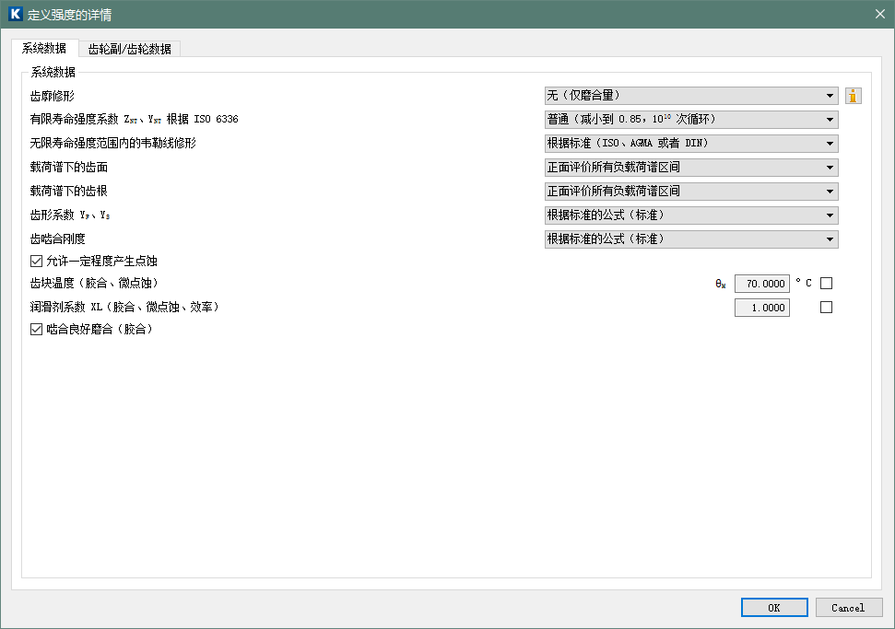The image size is (895, 629).
Task: Click the 系统数据 group box title
Action: [53, 72]
